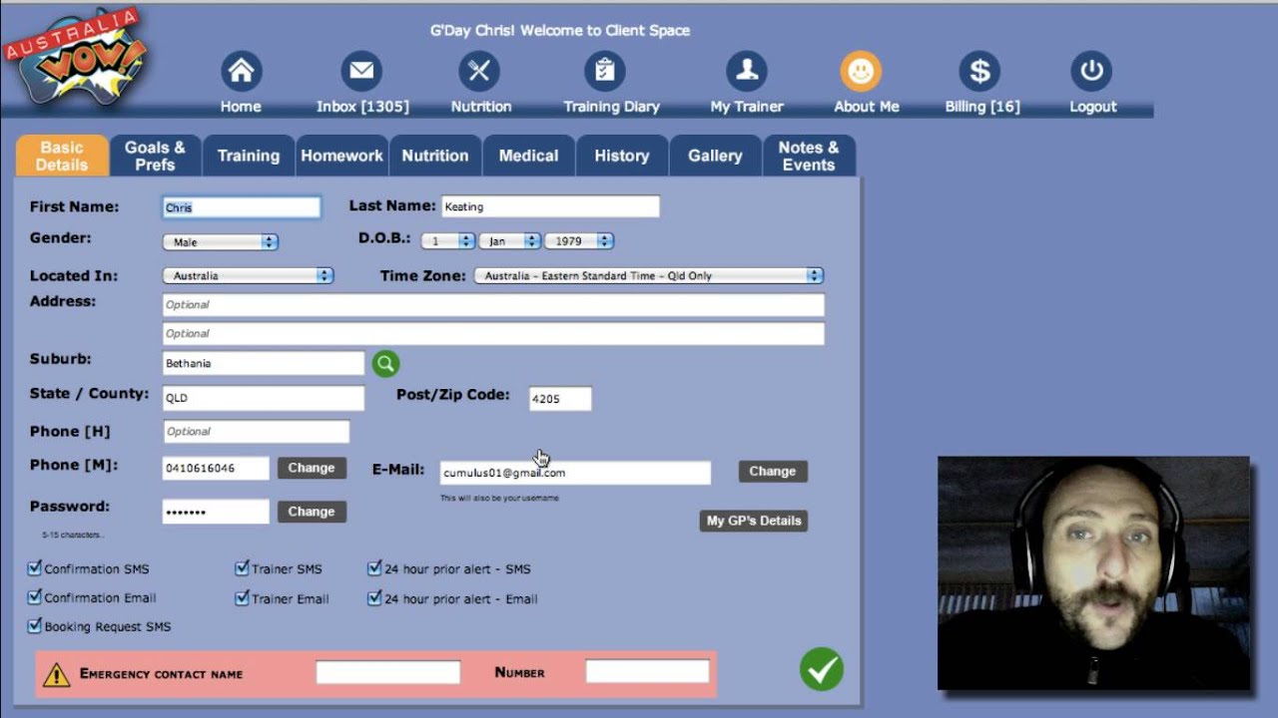Toggle 24 hour prior alert SMS checkbox

pos(374,568)
